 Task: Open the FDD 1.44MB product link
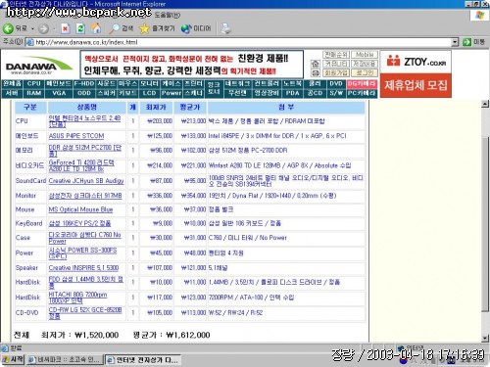pyautogui.click(x=86, y=283)
